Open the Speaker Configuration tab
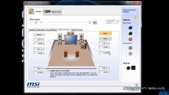The height and width of the screenshot is (95, 169). click(37, 30)
